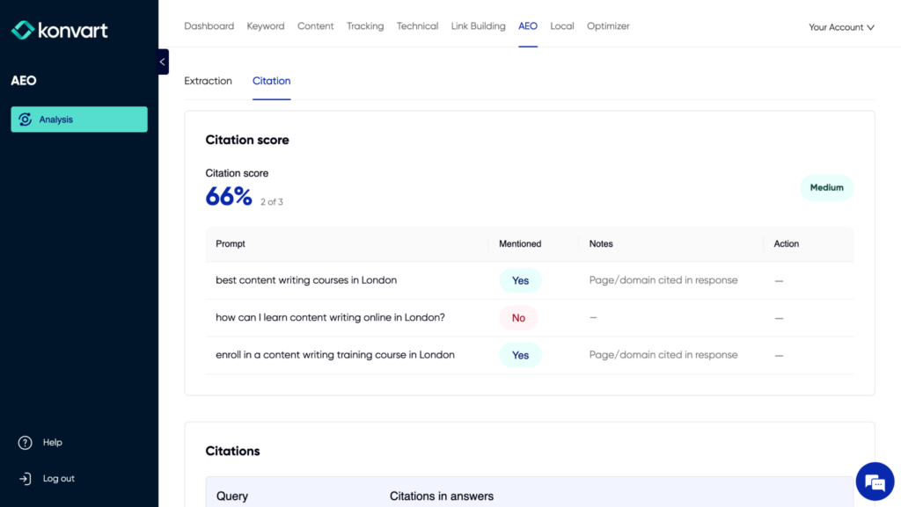Click the Konvart logo
This screenshot has height=507, width=901.
(x=59, y=30)
